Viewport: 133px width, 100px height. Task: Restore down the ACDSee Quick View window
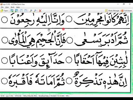point(124,4)
